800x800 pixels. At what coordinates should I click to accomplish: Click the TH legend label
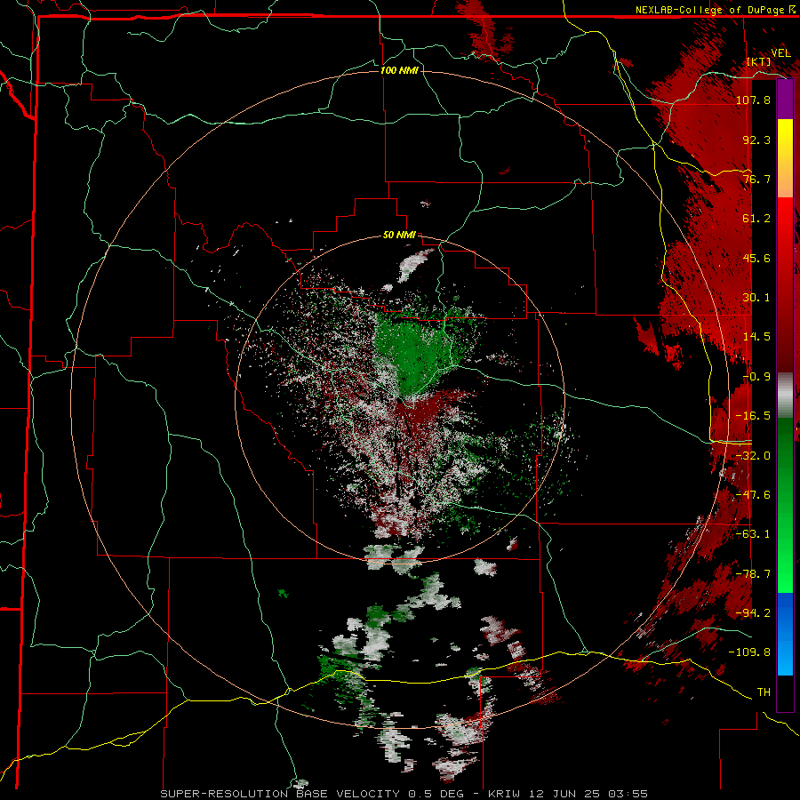click(x=764, y=692)
